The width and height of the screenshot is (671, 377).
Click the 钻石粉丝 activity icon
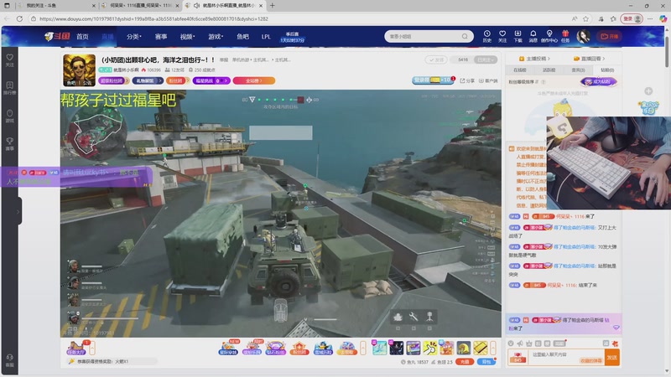[276, 348]
